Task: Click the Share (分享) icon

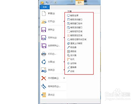Action: 44,62
